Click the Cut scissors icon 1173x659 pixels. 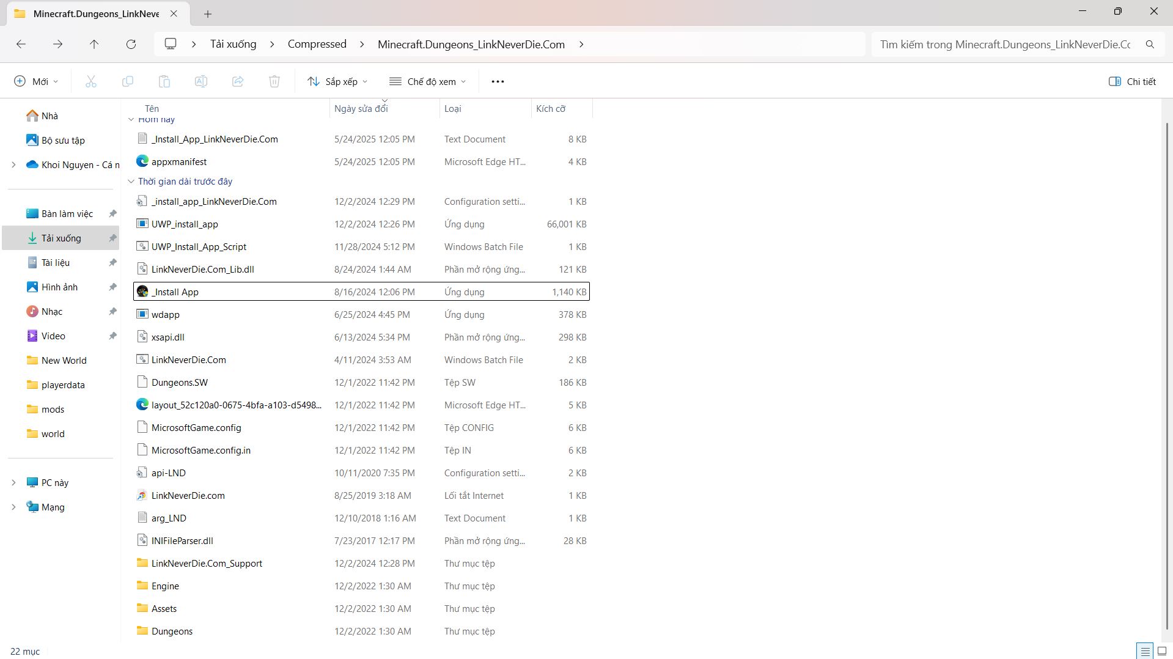pos(91,81)
